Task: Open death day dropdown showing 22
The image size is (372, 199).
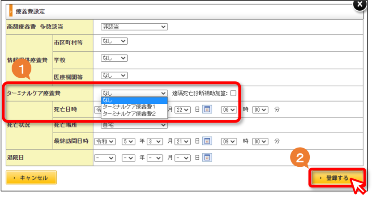Action: click(183, 110)
